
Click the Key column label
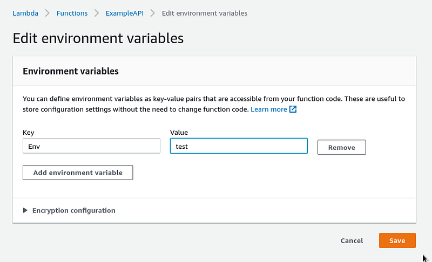coord(29,132)
